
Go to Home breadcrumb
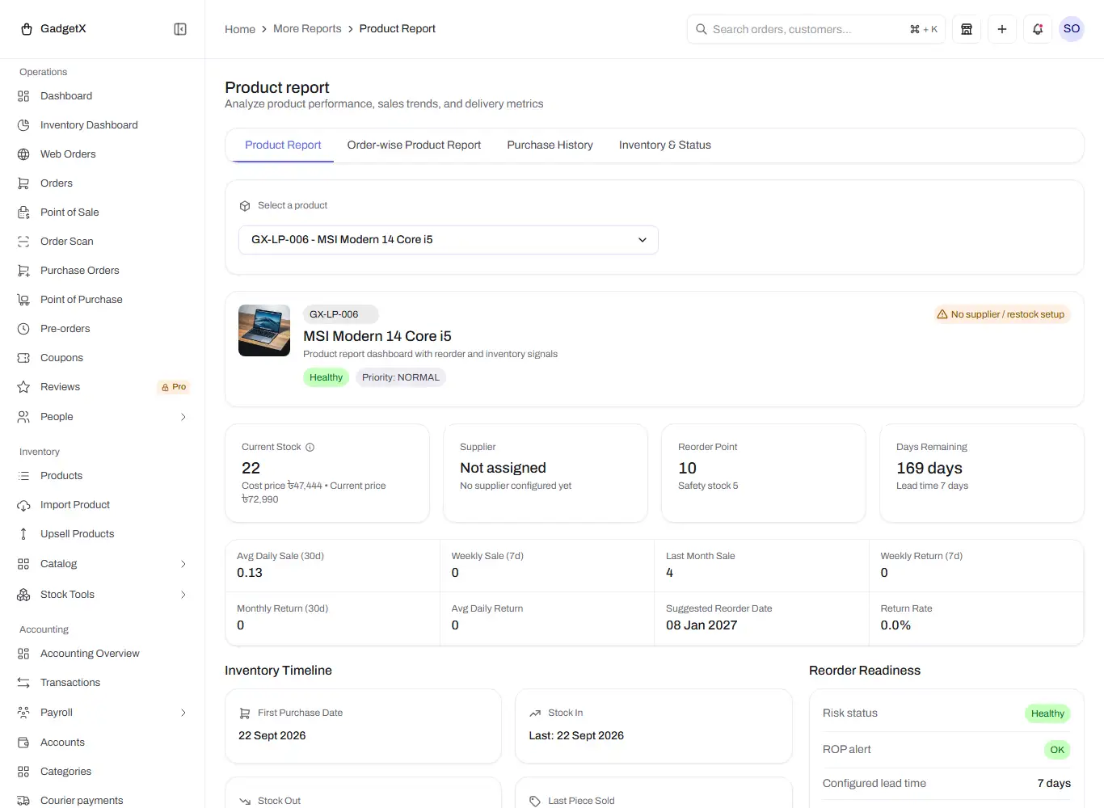pyautogui.click(x=240, y=29)
